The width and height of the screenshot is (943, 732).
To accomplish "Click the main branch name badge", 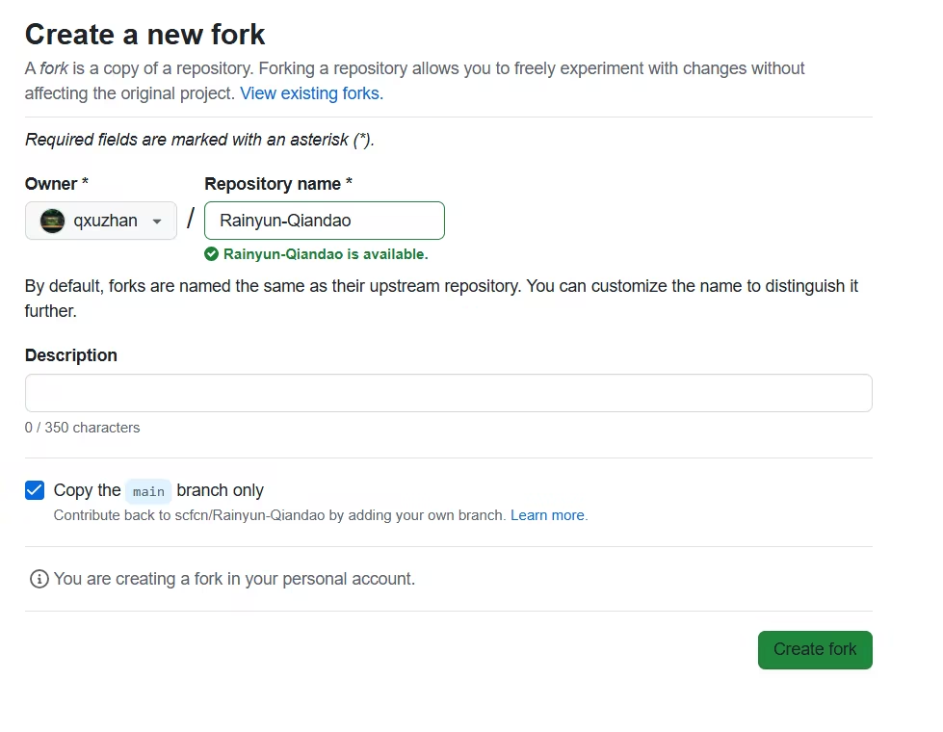I will tap(148, 491).
